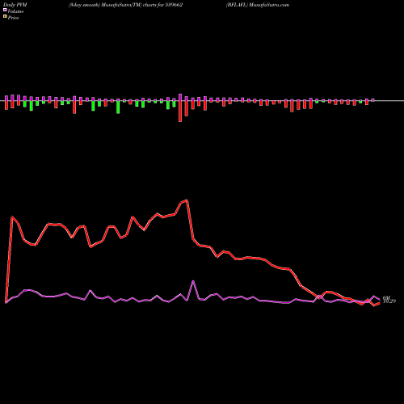Click the Daily PVM title text
Screen dimensions: 404x404
click(15, 5)
